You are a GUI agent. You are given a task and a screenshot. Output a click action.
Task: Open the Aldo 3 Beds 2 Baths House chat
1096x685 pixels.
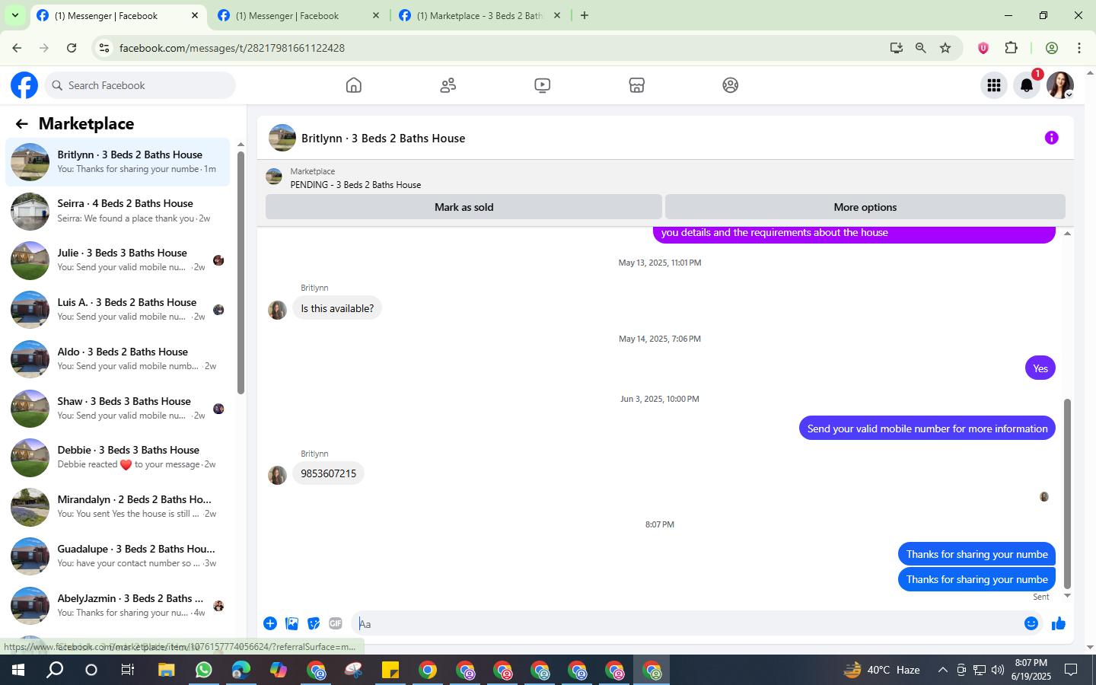click(x=118, y=359)
